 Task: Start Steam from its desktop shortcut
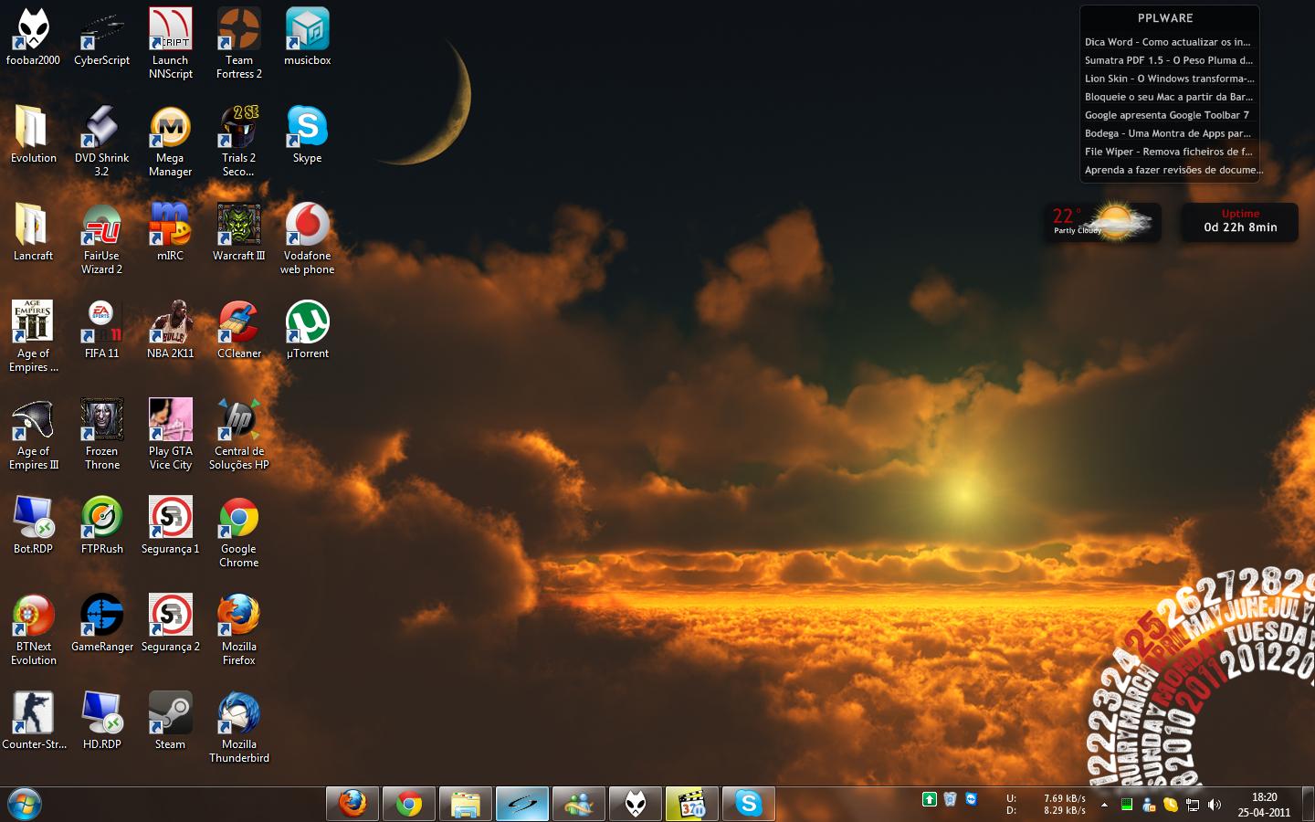171,722
